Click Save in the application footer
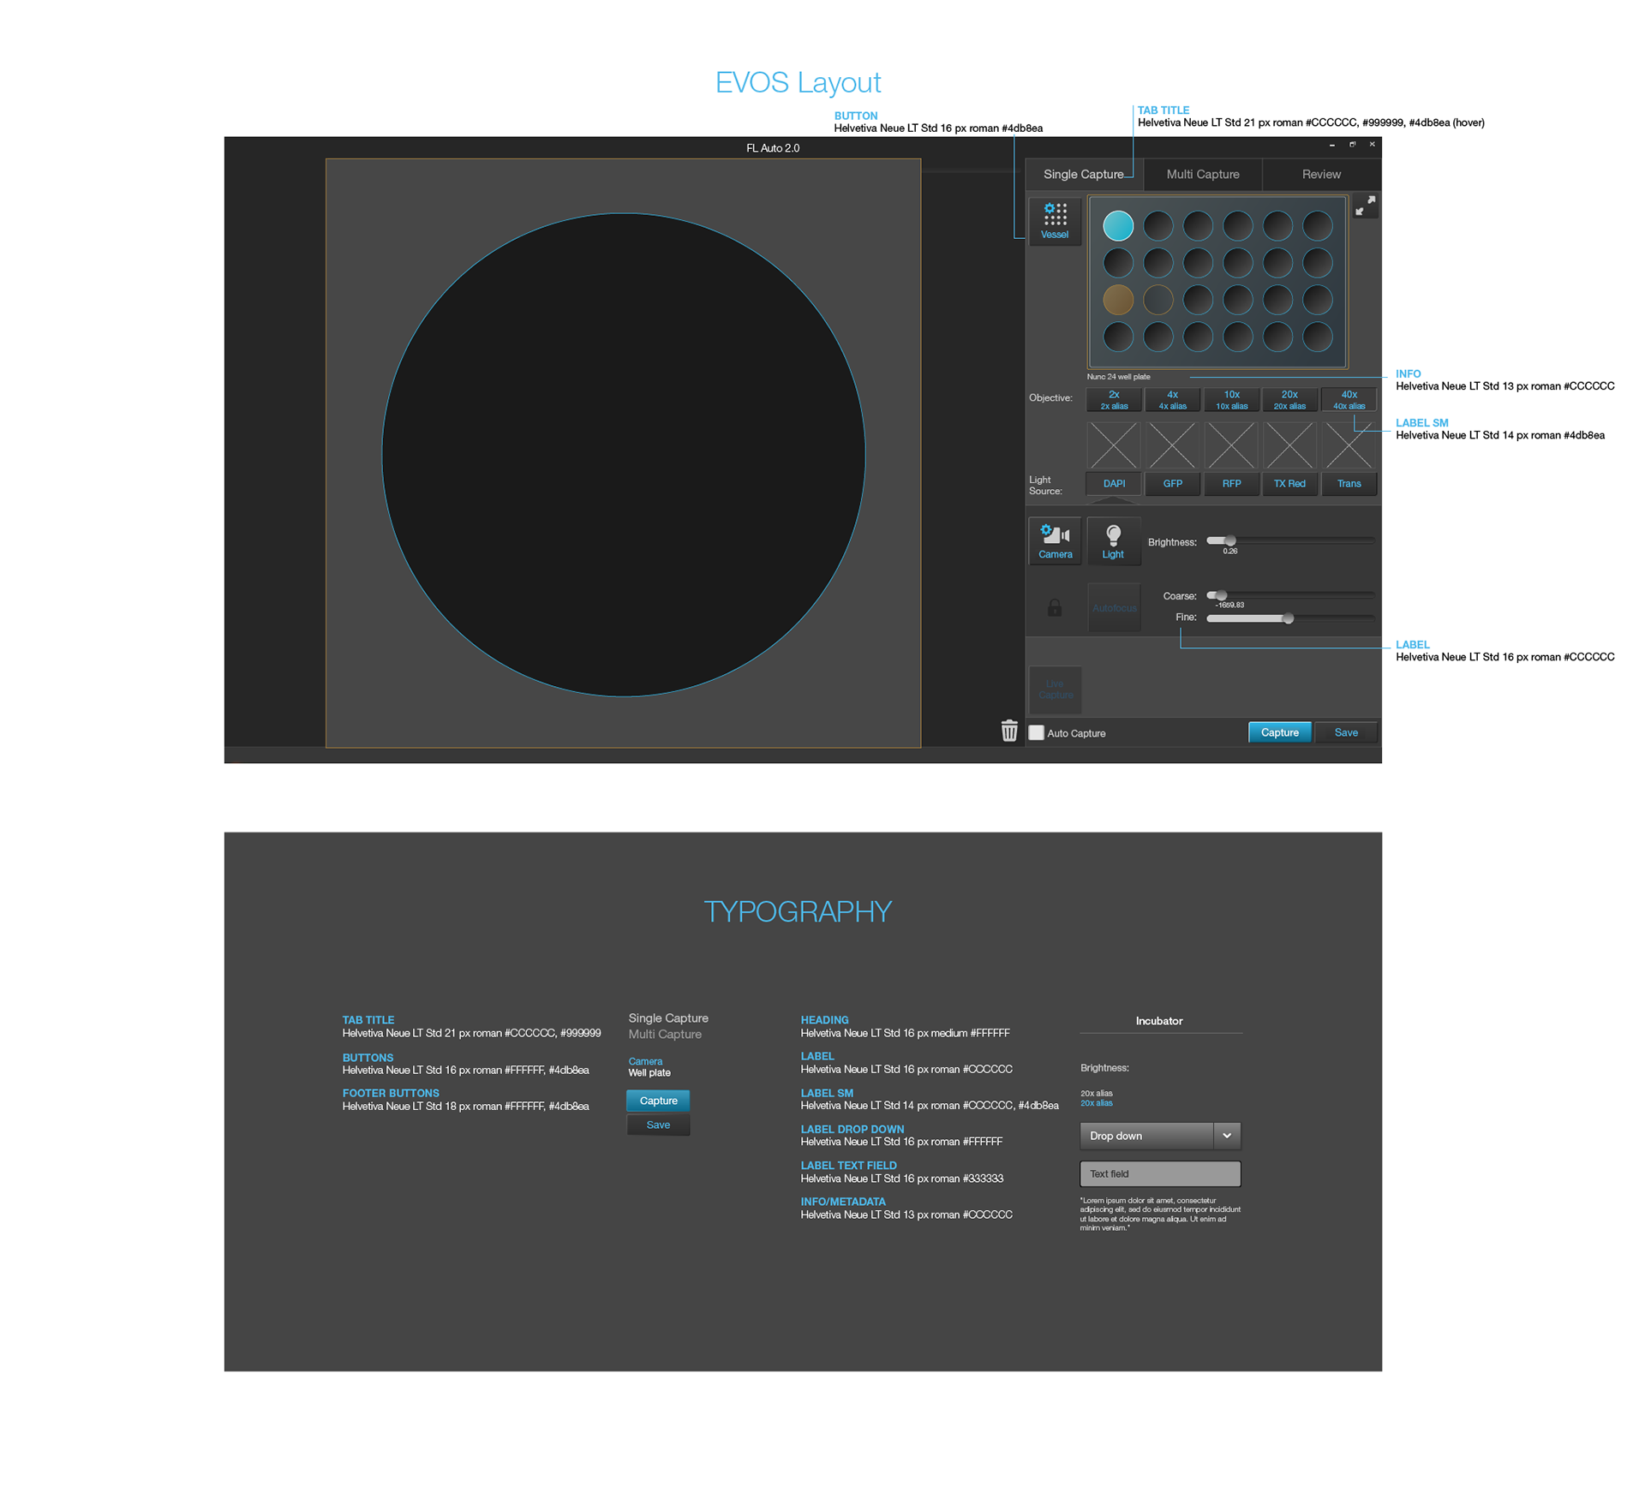This screenshot has width=1645, height=1486. click(1345, 732)
